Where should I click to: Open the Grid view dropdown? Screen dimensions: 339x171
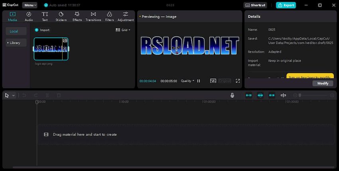click(123, 30)
